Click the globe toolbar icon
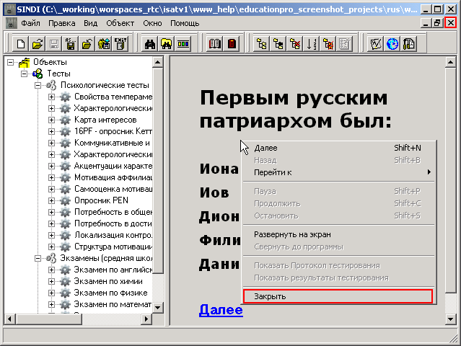Screen dimensions: 461x346 click(392, 43)
